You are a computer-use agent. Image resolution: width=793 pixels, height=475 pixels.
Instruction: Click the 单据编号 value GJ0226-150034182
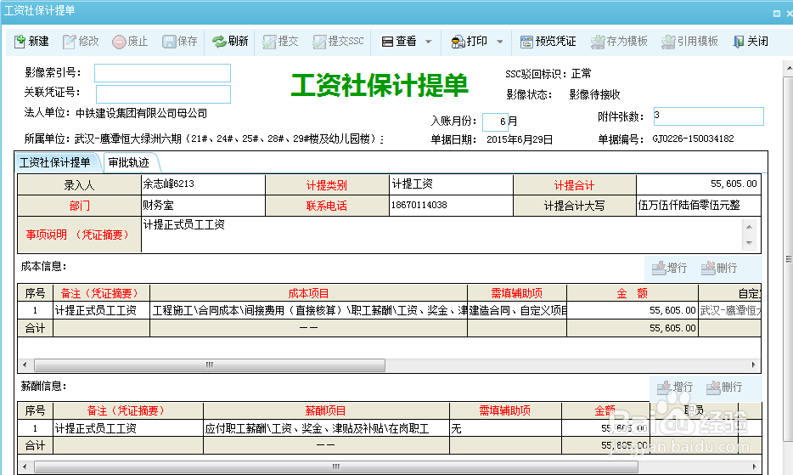[x=693, y=139]
